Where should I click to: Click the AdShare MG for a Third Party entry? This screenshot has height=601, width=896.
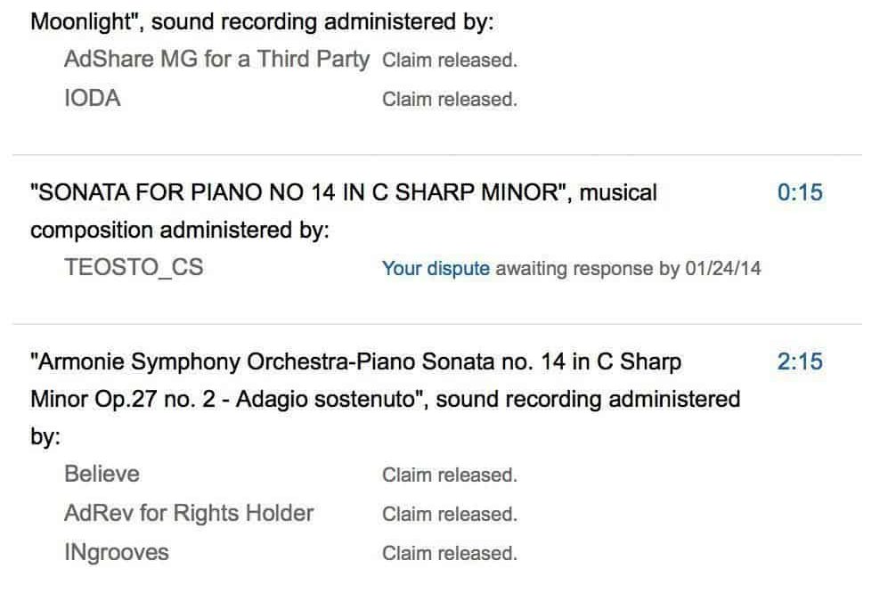(216, 60)
